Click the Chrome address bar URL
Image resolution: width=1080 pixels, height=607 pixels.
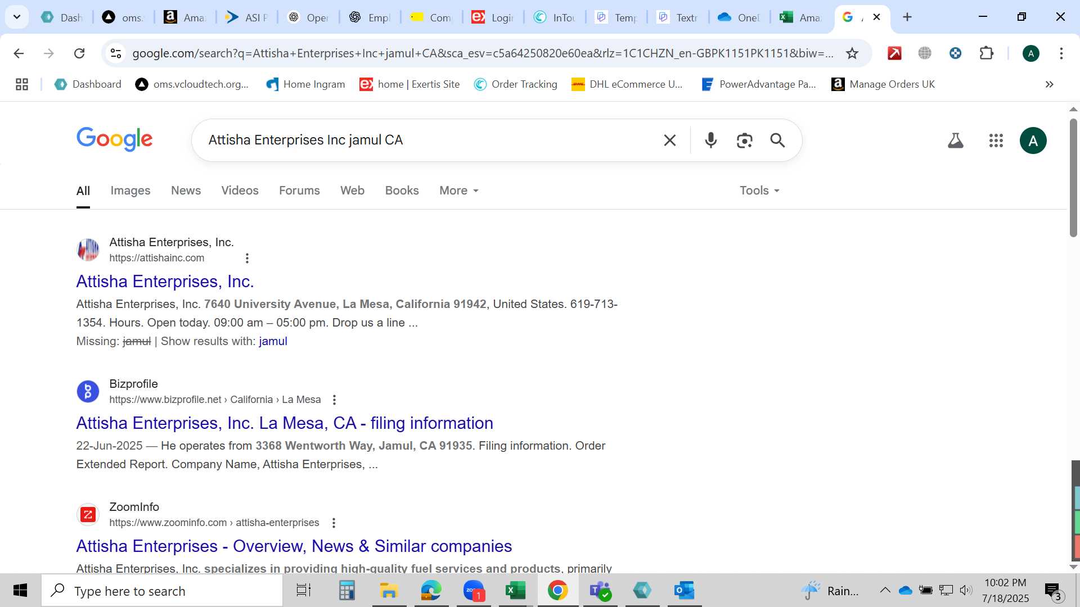[483, 53]
